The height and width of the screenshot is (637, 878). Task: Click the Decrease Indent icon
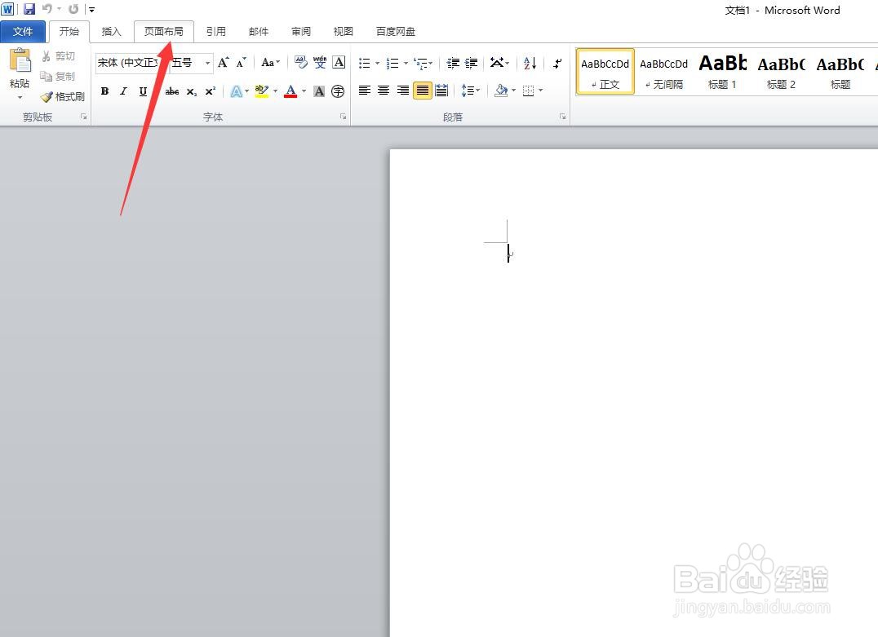click(x=453, y=63)
